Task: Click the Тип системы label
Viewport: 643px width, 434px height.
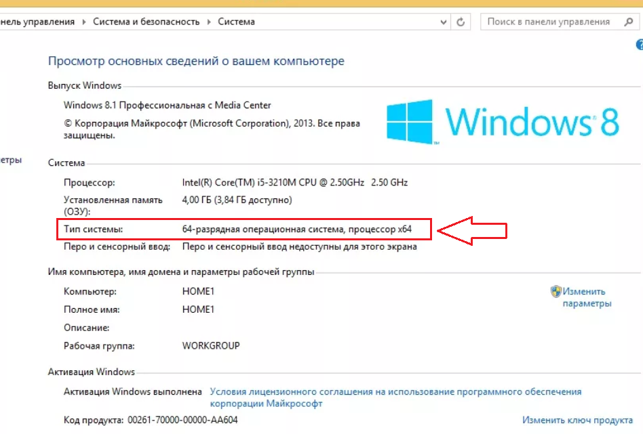Action: (93, 230)
